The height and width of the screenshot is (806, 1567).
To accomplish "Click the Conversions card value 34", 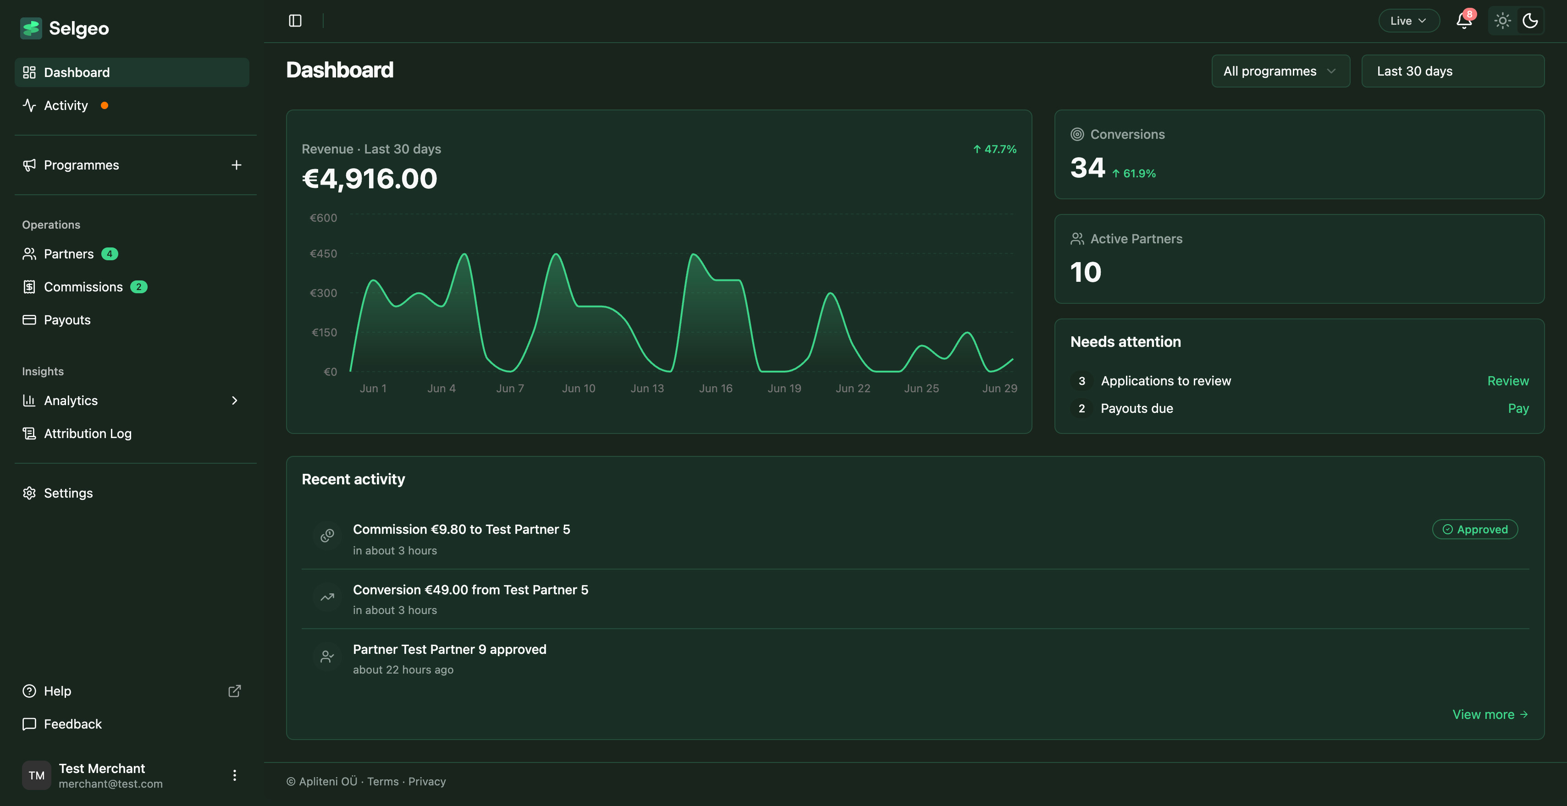I will pyautogui.click(x=1087, y=167).
